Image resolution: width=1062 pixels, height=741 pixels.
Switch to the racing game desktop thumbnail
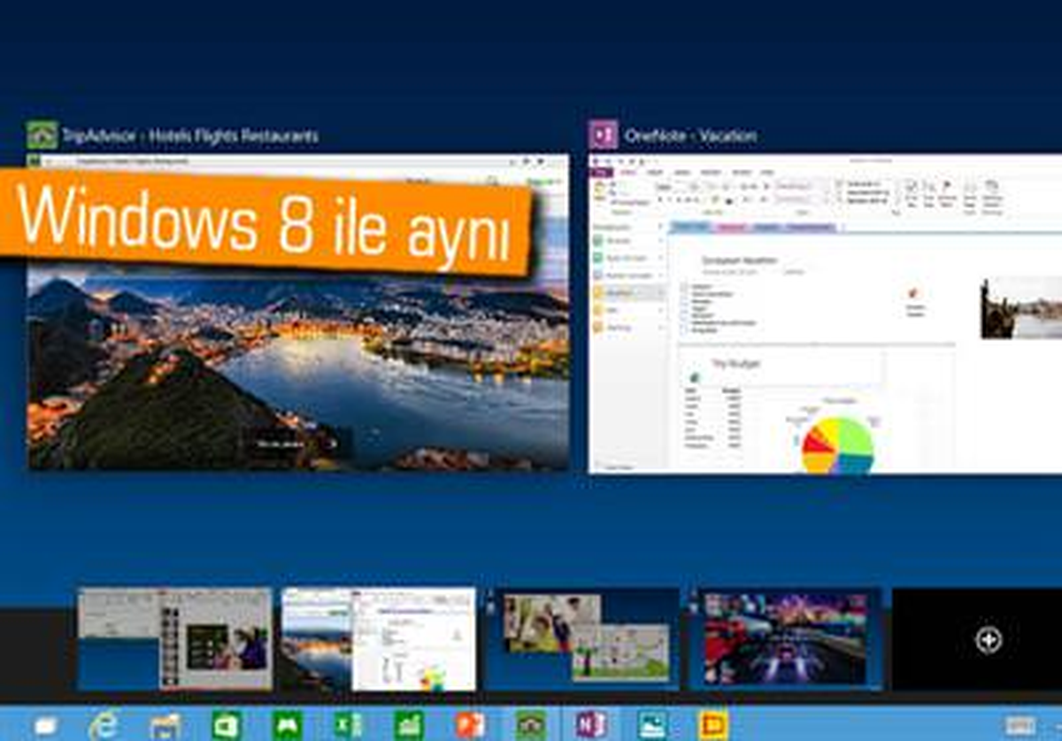785,639
